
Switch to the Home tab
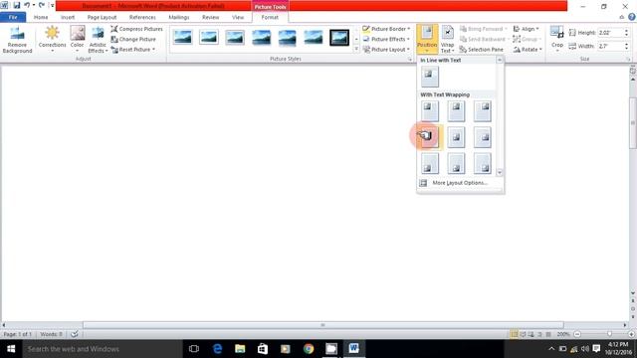[41, 17]
